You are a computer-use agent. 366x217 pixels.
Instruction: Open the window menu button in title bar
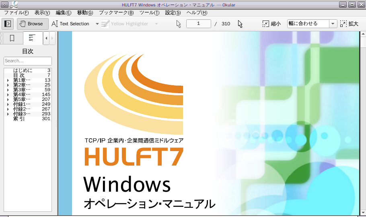coord(5,4)
